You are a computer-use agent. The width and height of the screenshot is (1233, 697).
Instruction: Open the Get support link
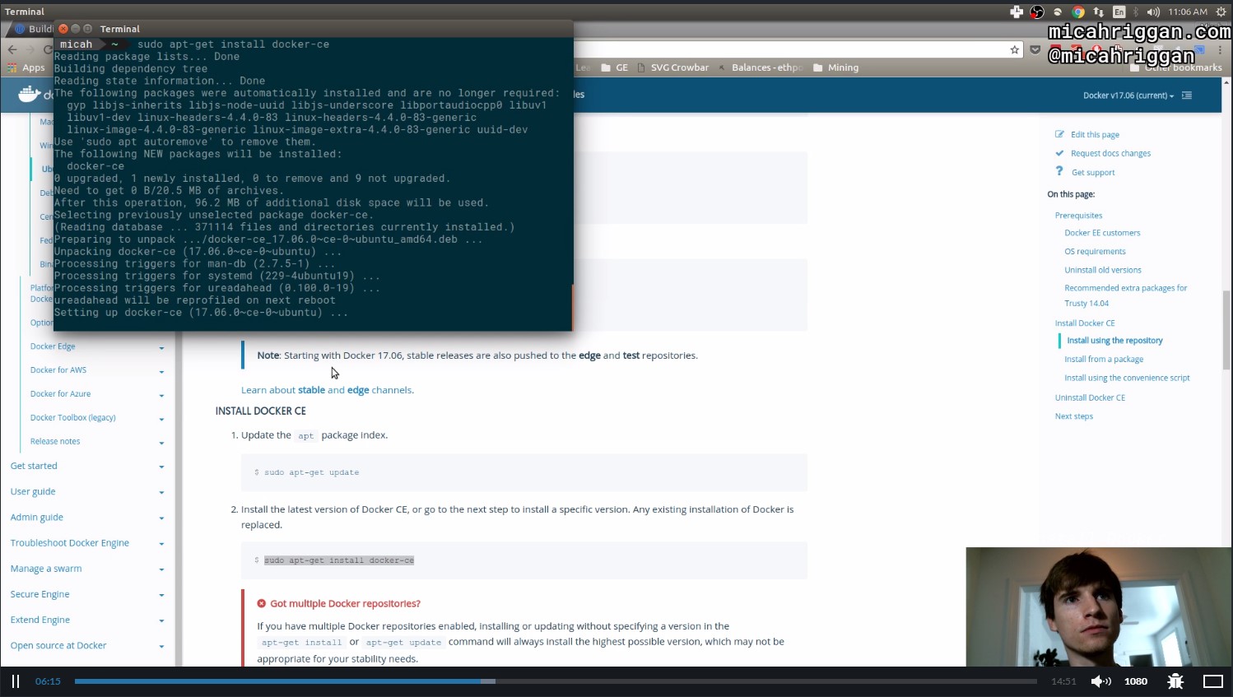[1093, 172]
